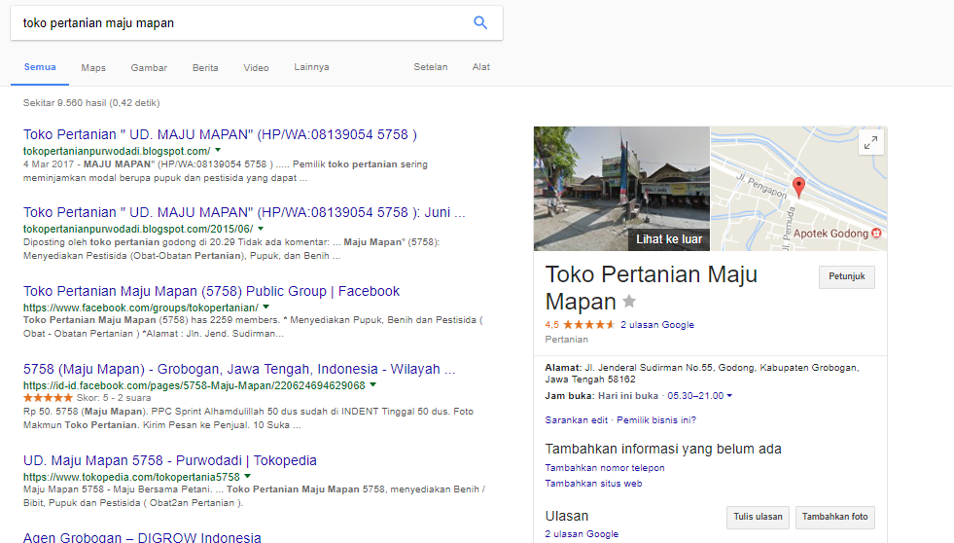Click the Tambahkan foto button
The image size is (954, 543).
coord(834,517)
